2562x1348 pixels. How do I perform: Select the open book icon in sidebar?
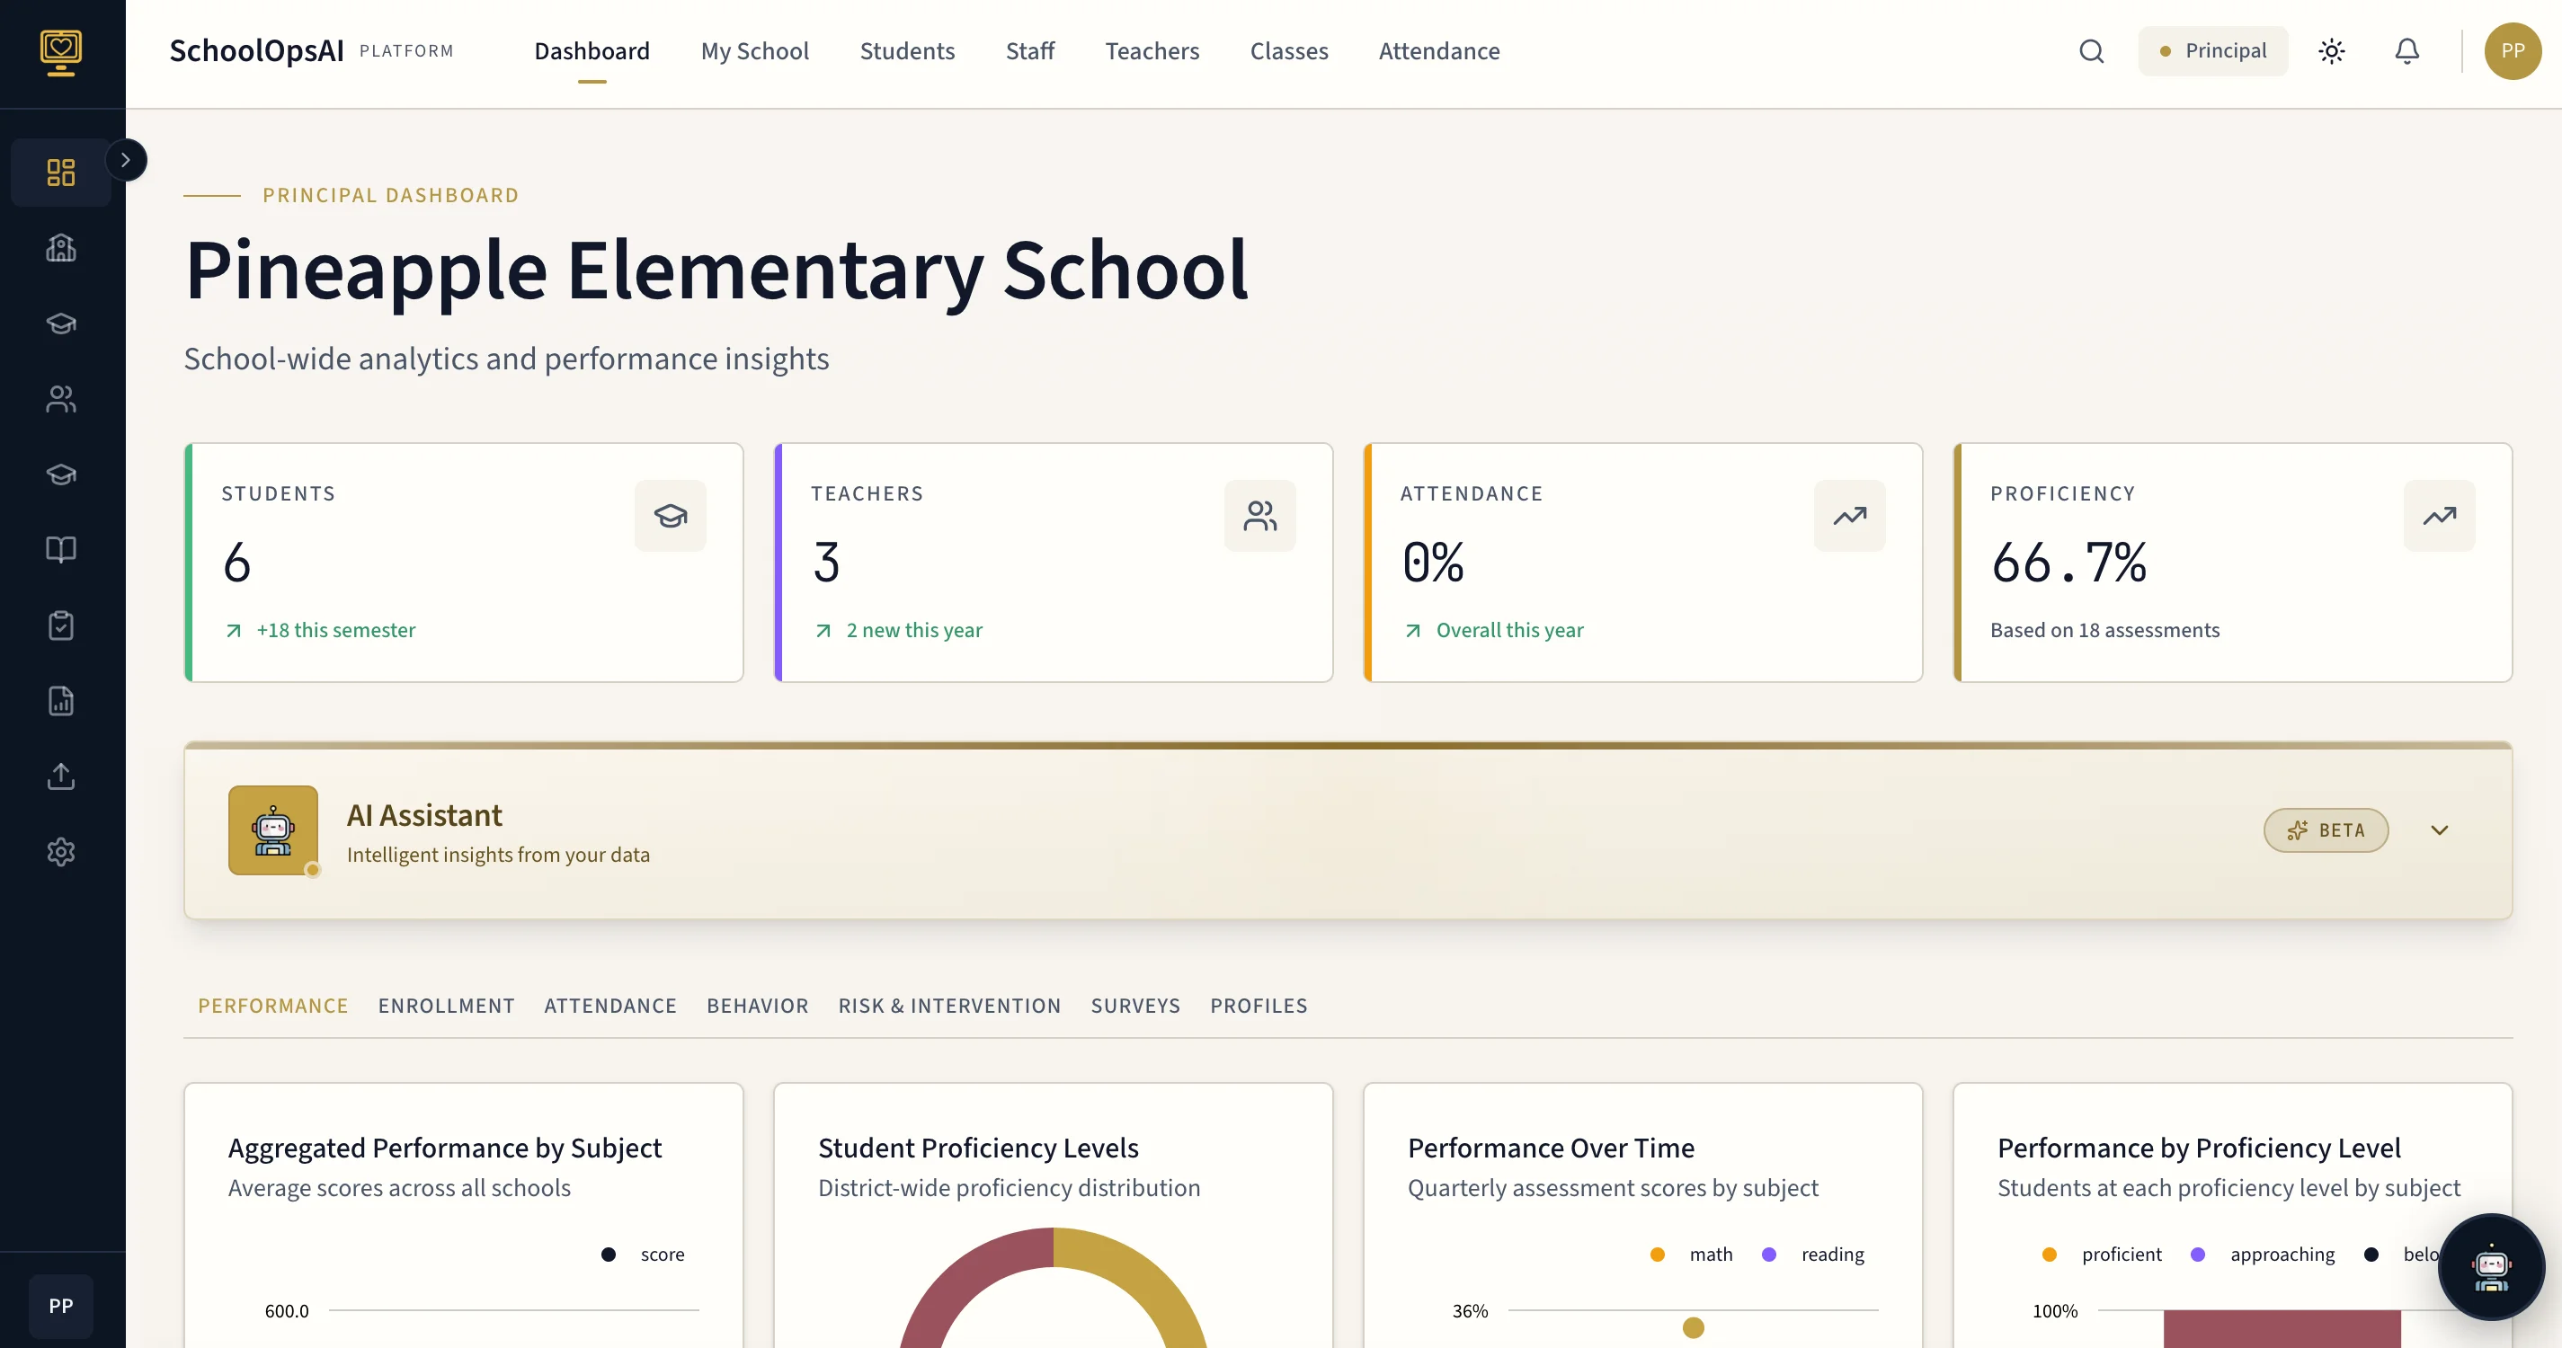click(x=60, y=550)
